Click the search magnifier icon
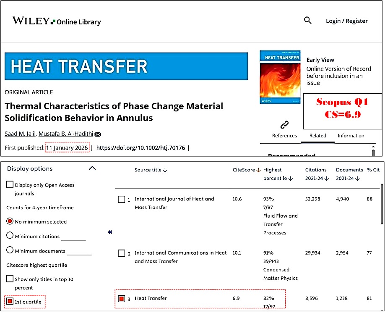 point(308,21)
